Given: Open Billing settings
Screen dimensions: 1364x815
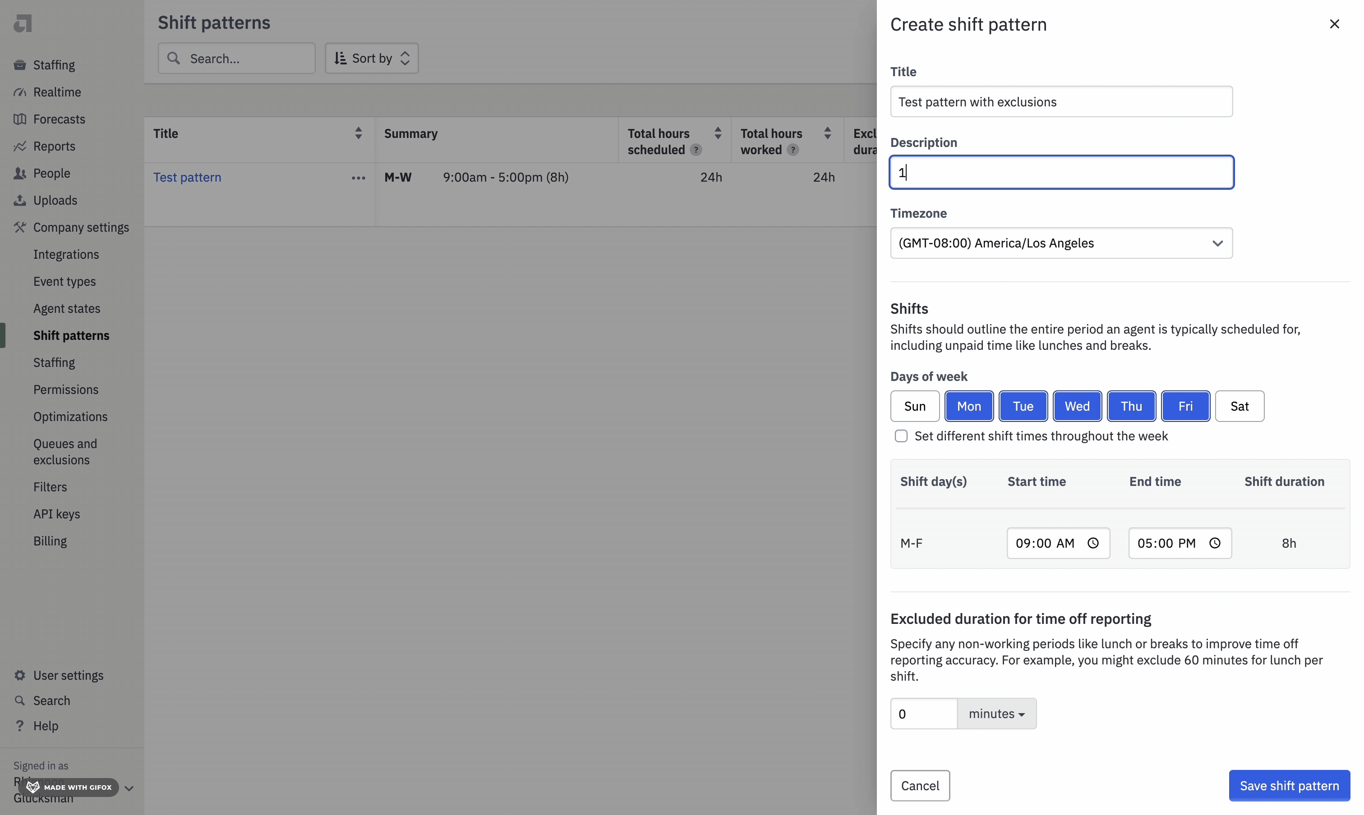Looking at the screenshot, I should point(50,540).
